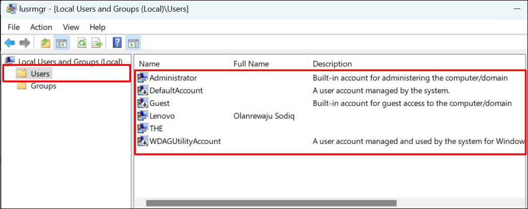
Task: Select the Groups folder in the tree
Action: point(43,86)
